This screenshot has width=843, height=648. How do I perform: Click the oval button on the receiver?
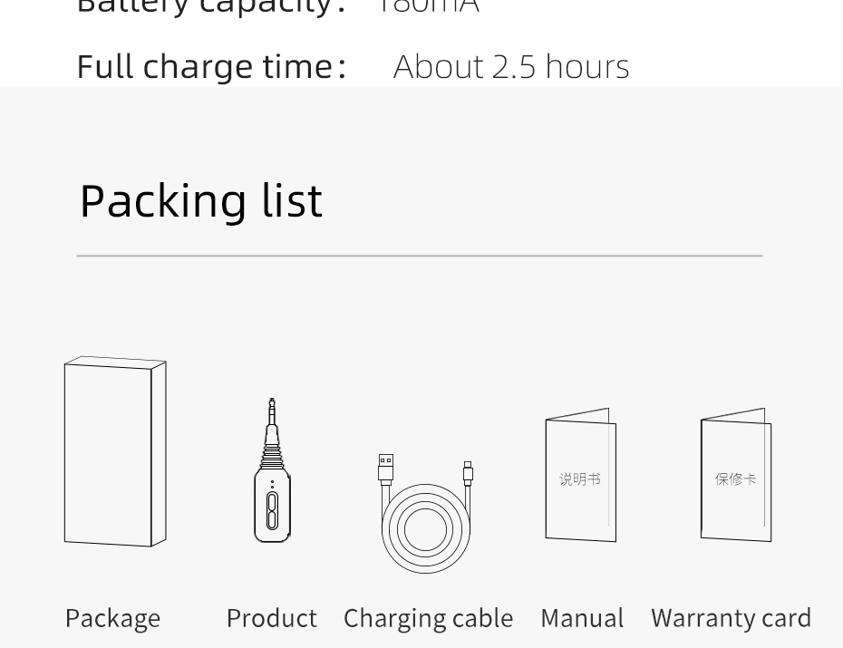coord(272,510)
